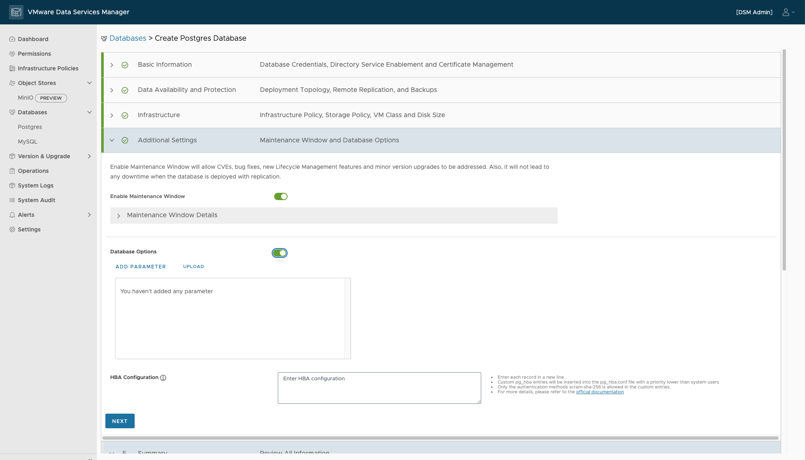Select MySQL under Databases
The image size is (805, 460).
[28, 142]
